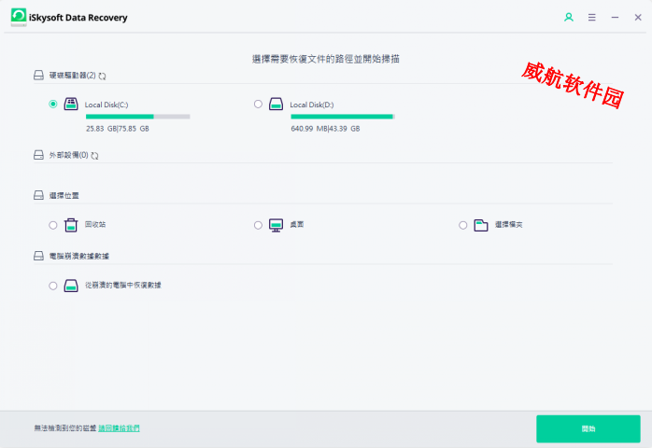Click the select location section icon
The image size is (652, 448).
click(x=38, y=195)
